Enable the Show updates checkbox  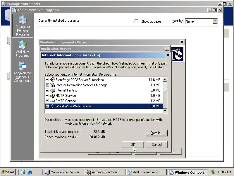click(x=136, y=21)
